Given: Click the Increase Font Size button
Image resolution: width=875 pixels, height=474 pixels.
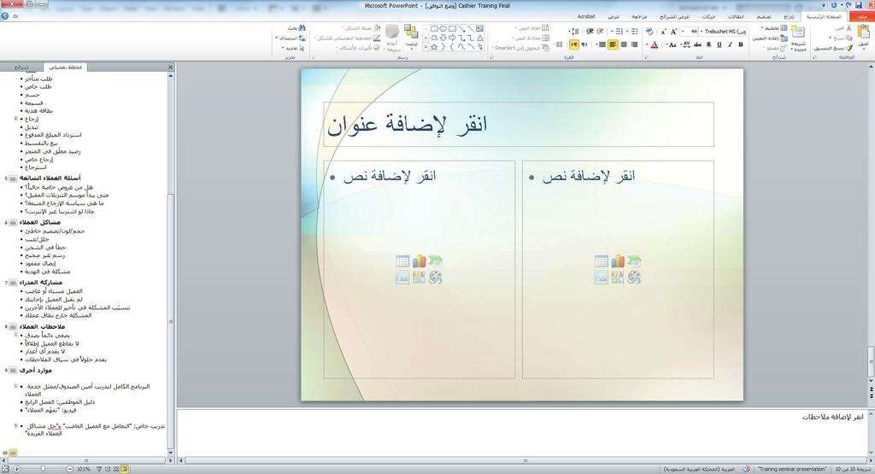Looking at the screenshot, I should 673,32.
